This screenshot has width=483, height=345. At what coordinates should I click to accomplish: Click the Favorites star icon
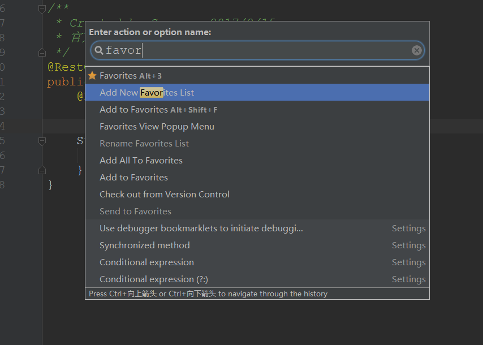[92, 75]
